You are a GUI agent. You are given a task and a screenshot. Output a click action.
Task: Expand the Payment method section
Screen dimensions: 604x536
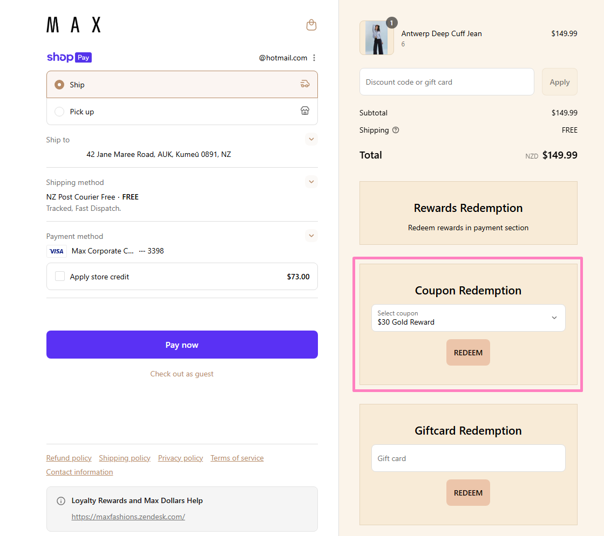(x=311, y=236)
